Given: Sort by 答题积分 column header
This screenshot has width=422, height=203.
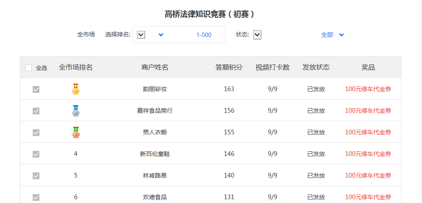Looking at the screenshot, I should click(229, 67).
